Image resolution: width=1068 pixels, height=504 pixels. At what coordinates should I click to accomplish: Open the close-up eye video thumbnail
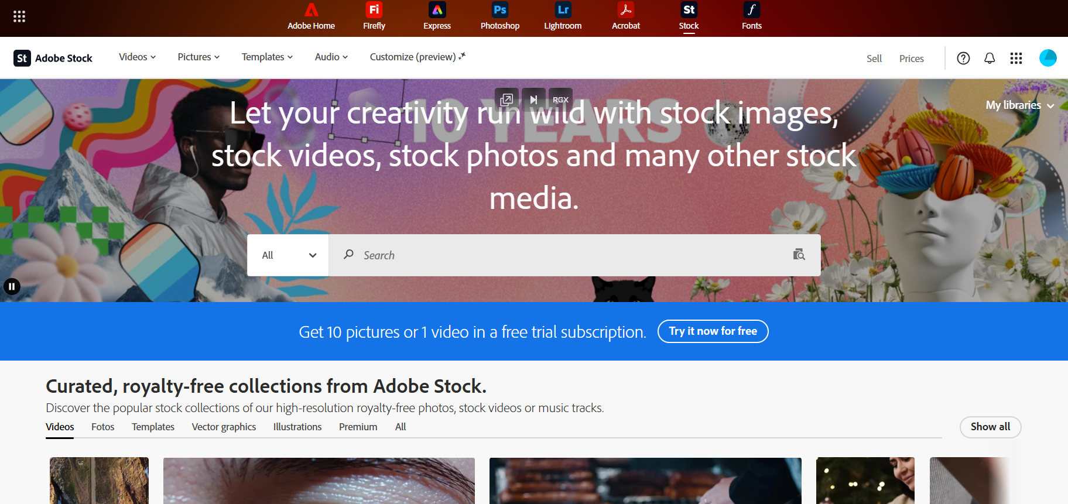click(319, 481)
